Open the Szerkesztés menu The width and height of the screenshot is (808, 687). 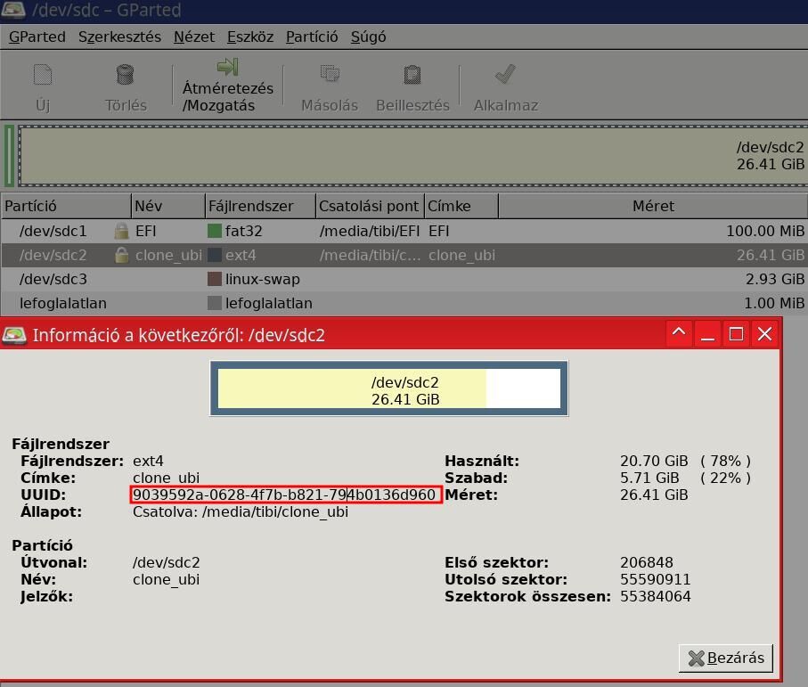(x=119, y=37)
